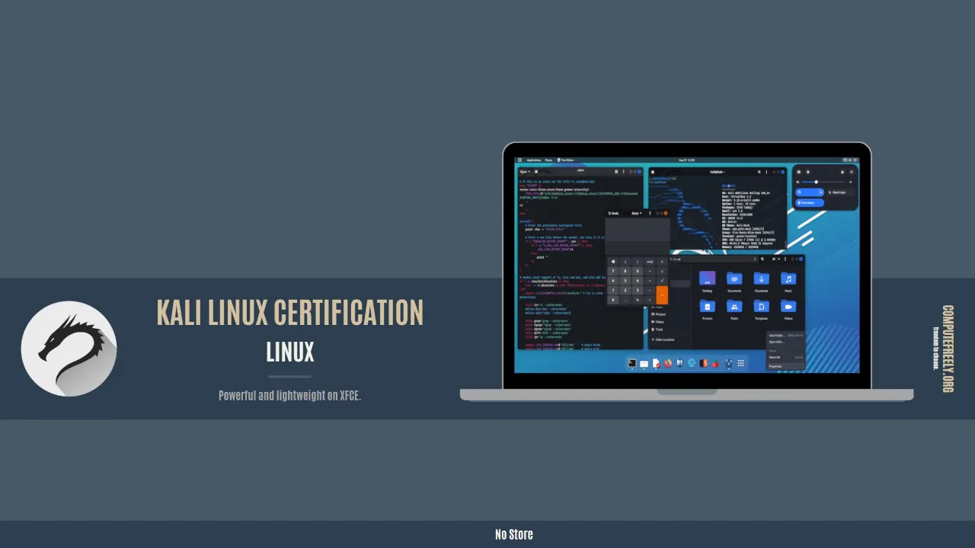This screenshot has width=975, height=548.
Task: Click the save icon in text editor header
Action: [x=616, y=171]
